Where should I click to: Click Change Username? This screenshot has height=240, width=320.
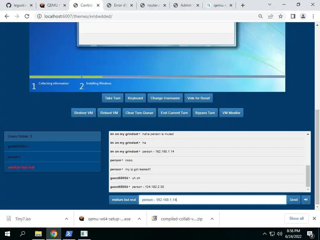click(165, 98)
